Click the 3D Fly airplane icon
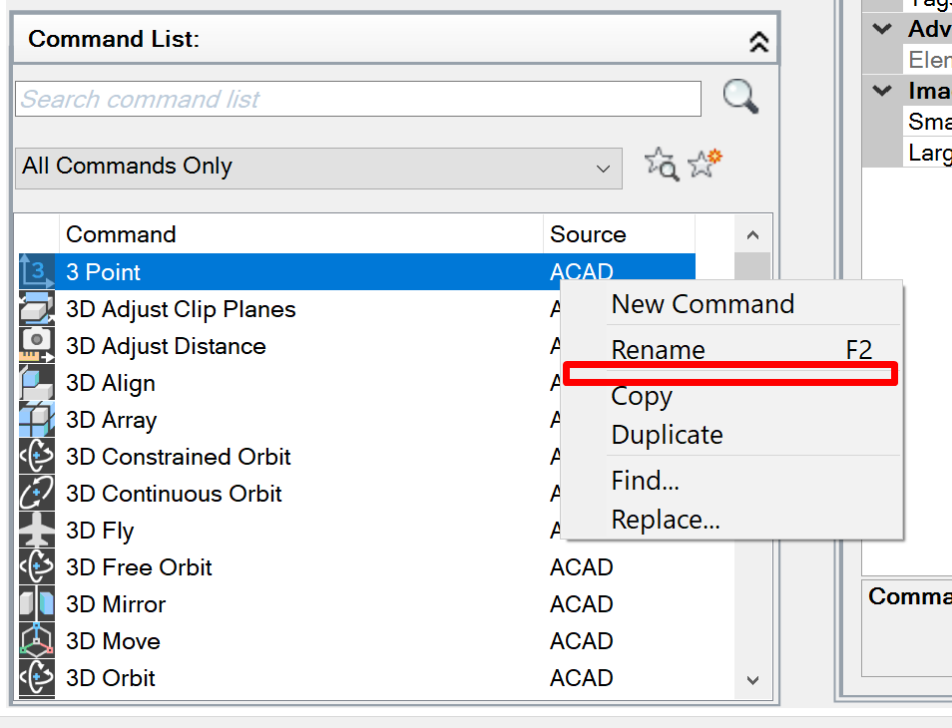The width and height of the screenshot is (952, 728). 37,531
